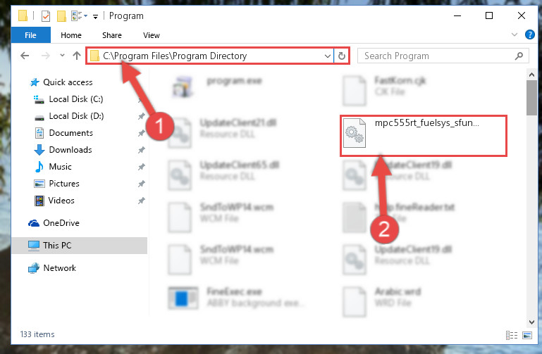Toggle the pin next to Pictures
Image resolution: width=542 pixels, height=354 pixels.
coord(141,184)
